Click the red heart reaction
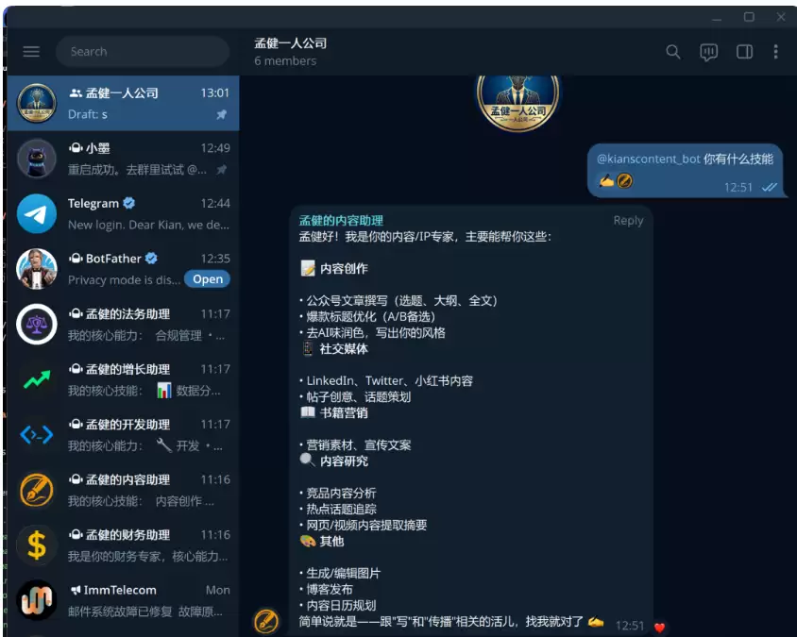 point(660,628)
